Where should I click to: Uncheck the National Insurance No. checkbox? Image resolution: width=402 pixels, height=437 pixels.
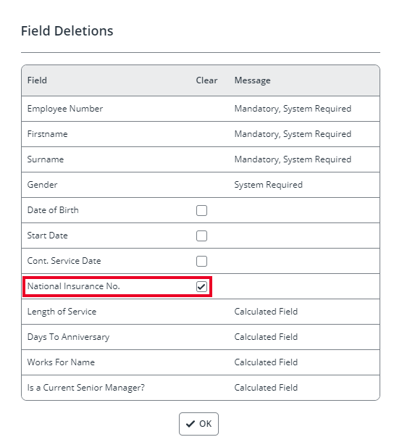[201, 286]
